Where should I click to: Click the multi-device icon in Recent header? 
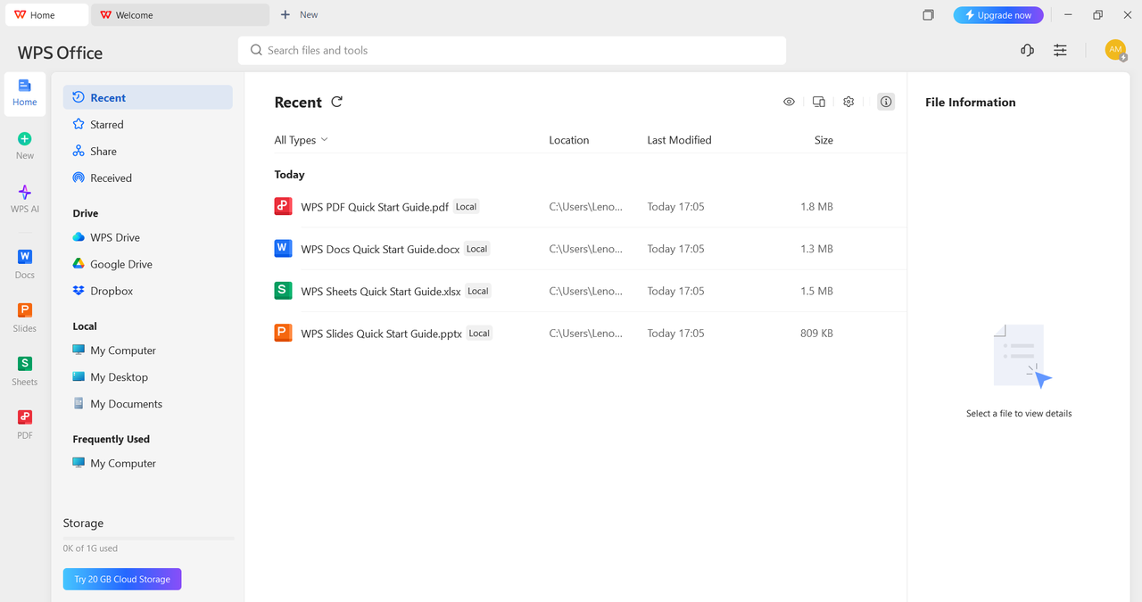[819, 102]
